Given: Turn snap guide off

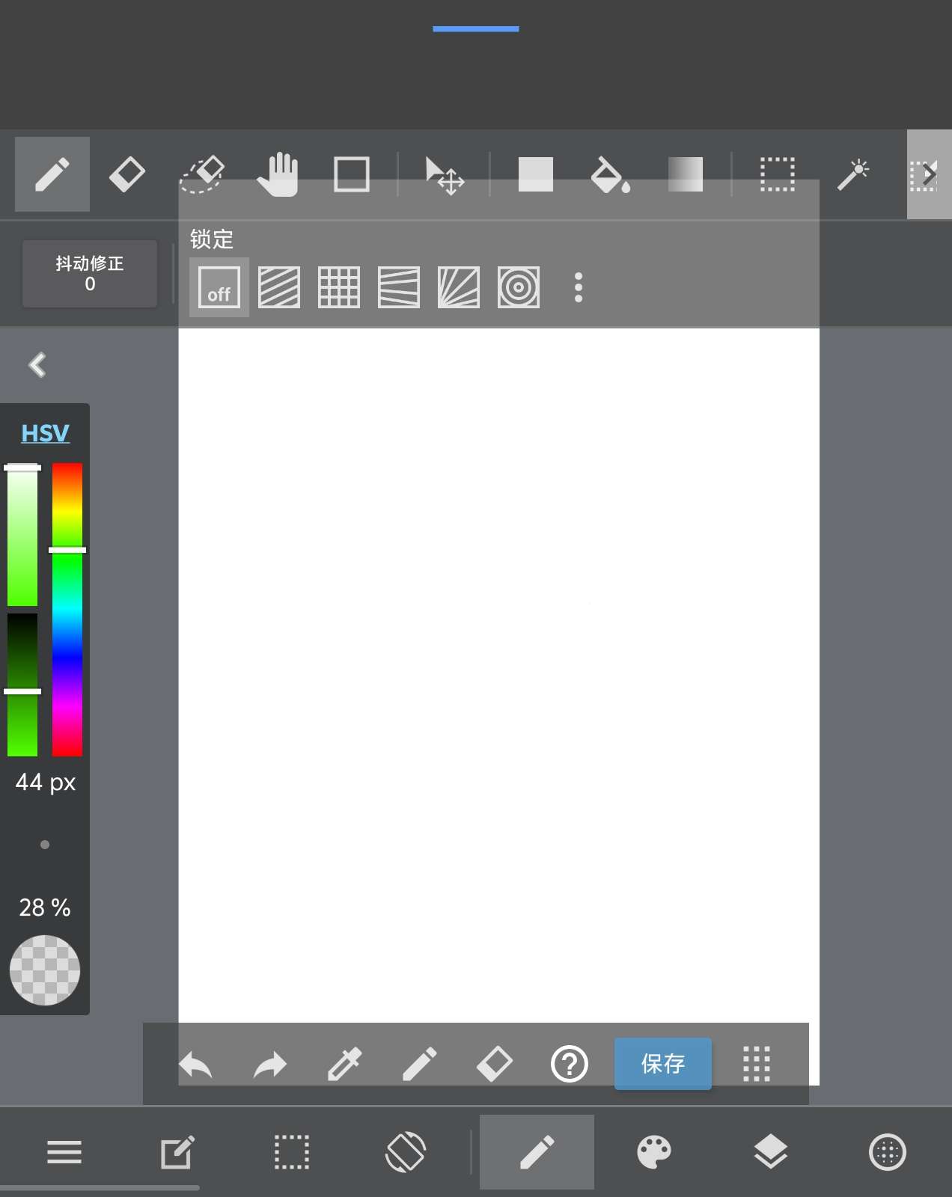Looking at the screenshot, I should pos(219,287).
